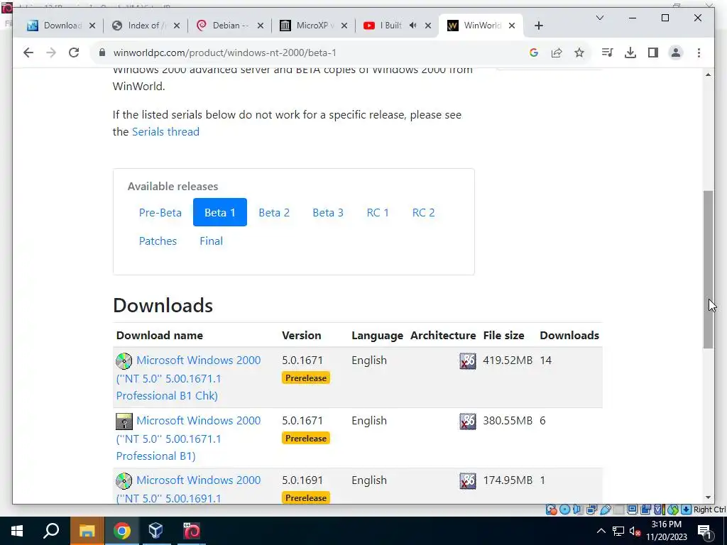
Task: Click the floppy icon beside Professional B1 download
Action: pos(124,422)
